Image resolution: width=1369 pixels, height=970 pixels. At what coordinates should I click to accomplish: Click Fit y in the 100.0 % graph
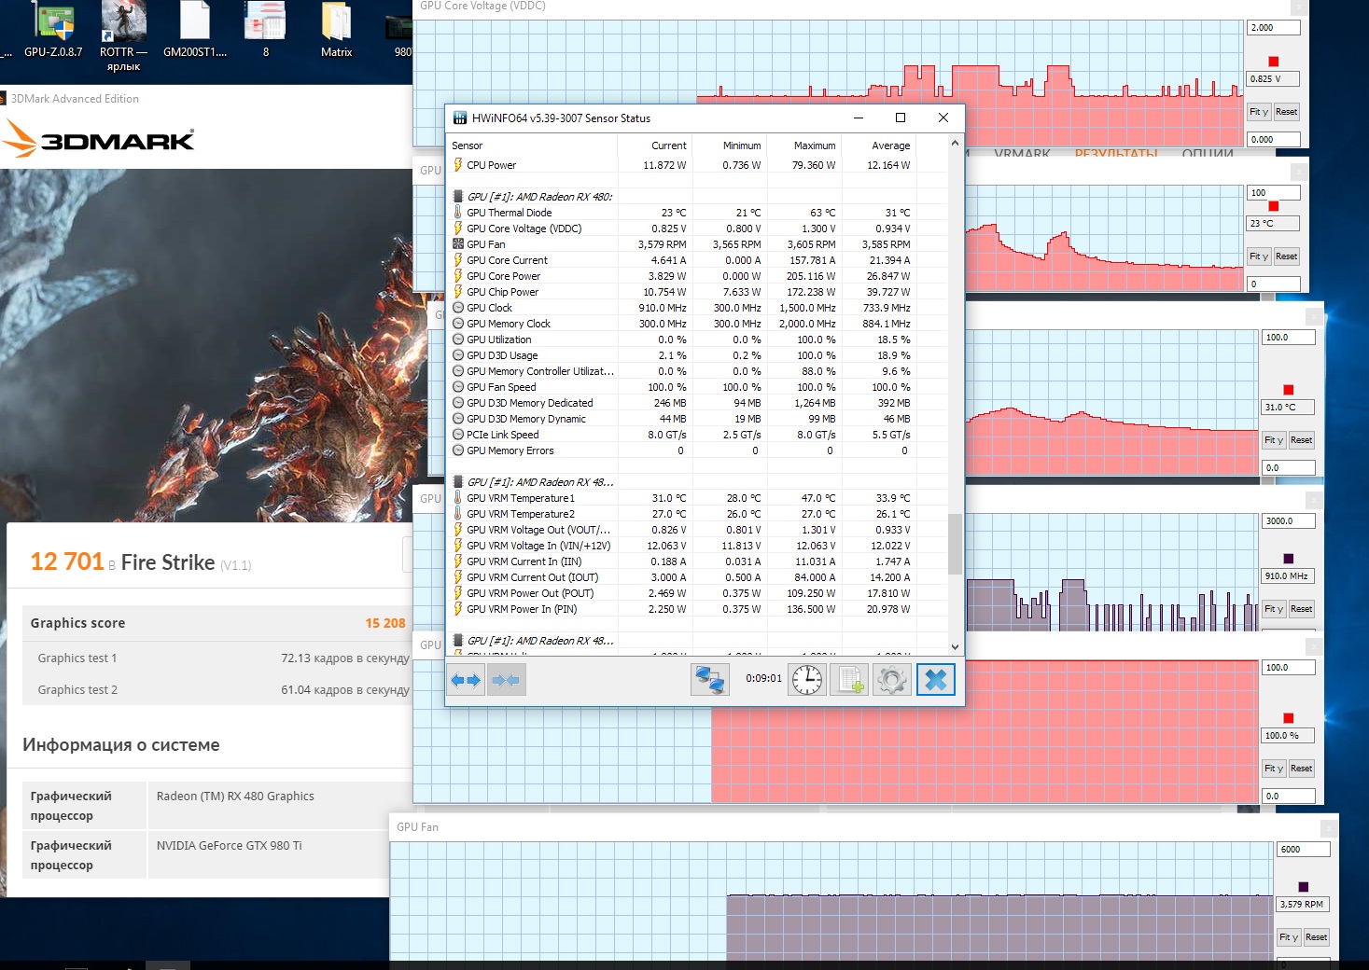tap(1274, 769)
